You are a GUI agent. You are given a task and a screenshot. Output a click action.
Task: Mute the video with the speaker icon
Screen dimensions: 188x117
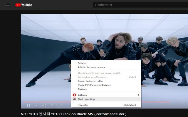(44, 105)
